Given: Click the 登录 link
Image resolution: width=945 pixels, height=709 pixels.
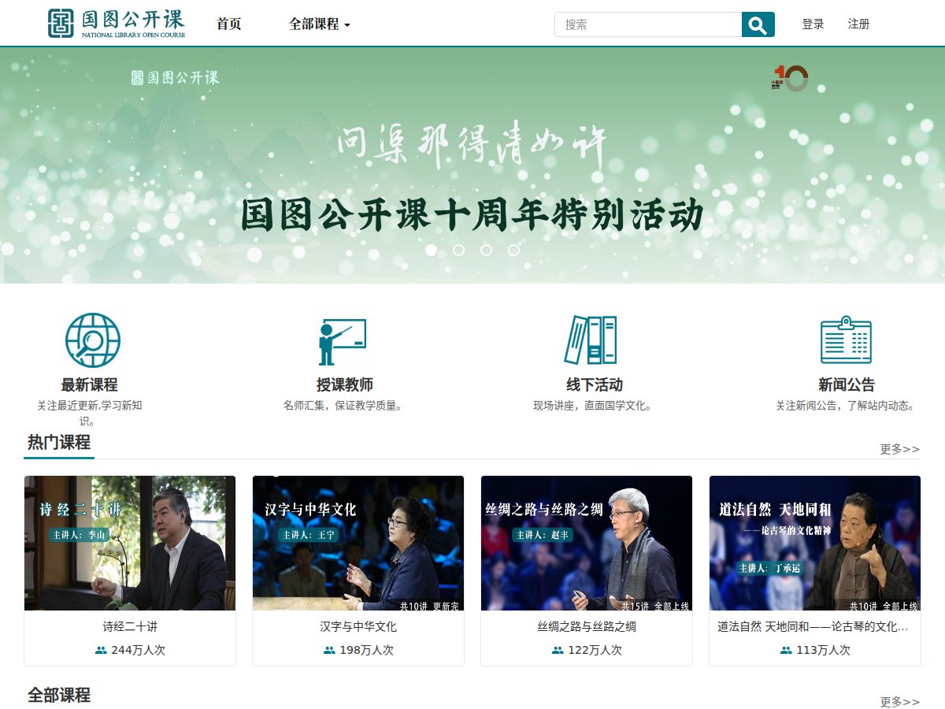Looking at the screenshot, I should click(x=813, y=24).
